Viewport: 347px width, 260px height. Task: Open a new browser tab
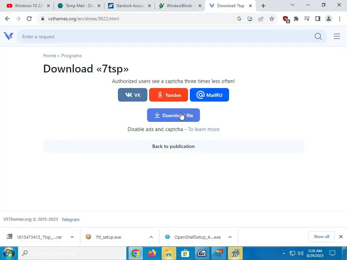coord(263,6)
